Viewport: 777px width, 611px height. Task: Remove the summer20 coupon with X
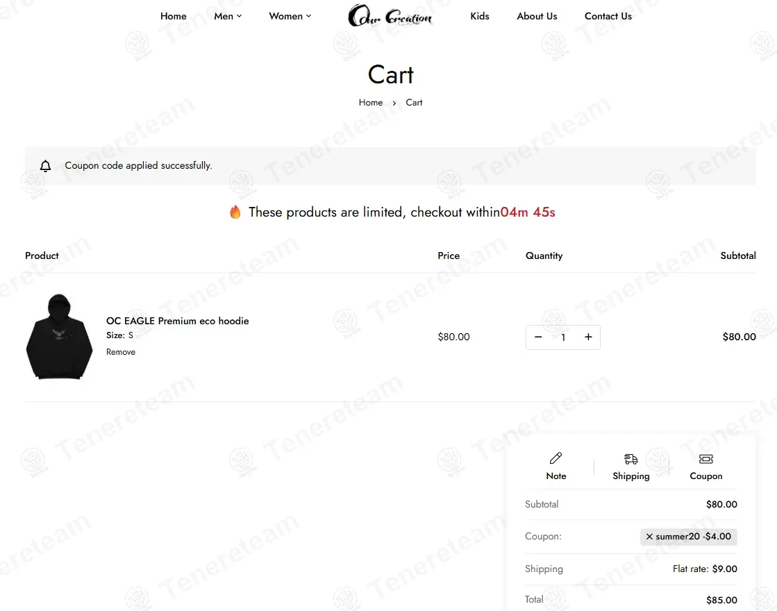click(x=649, y=536)
